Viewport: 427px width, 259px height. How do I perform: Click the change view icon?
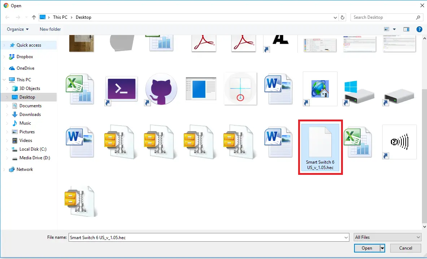click(x=387, y=29)
